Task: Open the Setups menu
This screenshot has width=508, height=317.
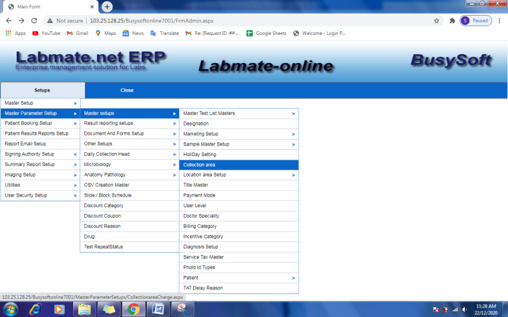Action: point(42,90)
